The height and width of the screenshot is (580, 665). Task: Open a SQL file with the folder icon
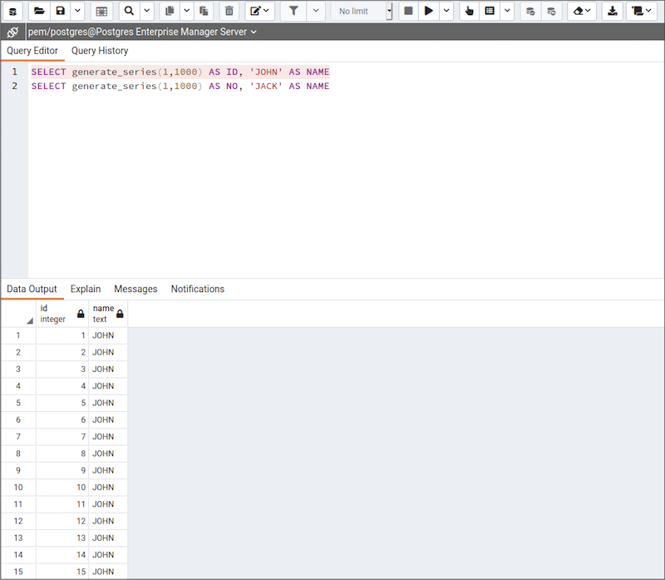(39, 11)
